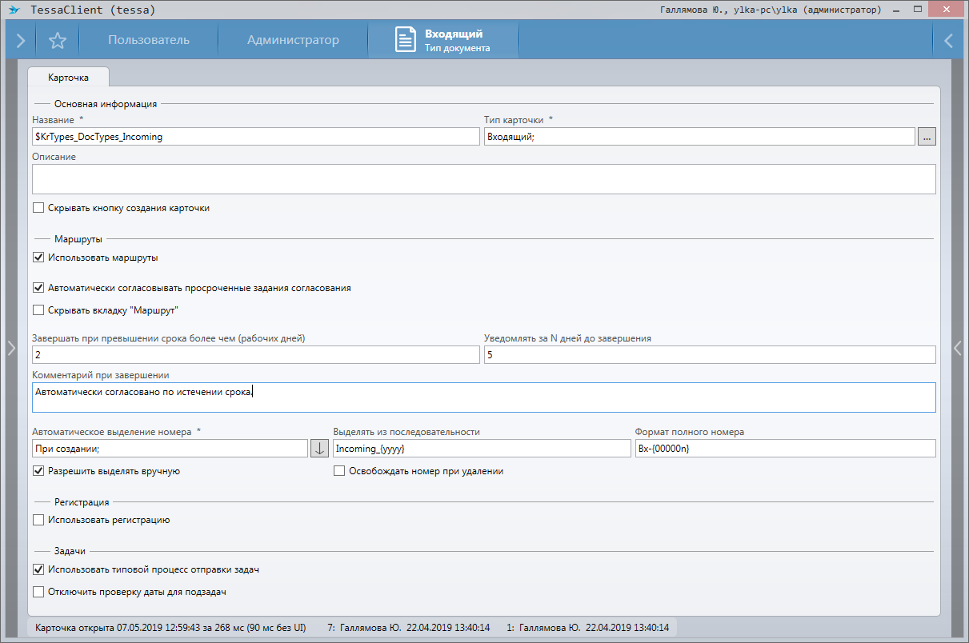This screenshot has width=969, height=643.
Task: Open the right side panel chevron
Action: (957, 347)
